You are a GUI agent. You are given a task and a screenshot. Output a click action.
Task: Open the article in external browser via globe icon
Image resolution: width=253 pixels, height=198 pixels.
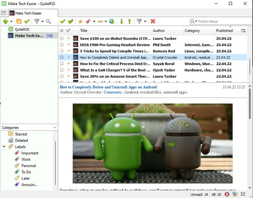(x=112, y=22)
